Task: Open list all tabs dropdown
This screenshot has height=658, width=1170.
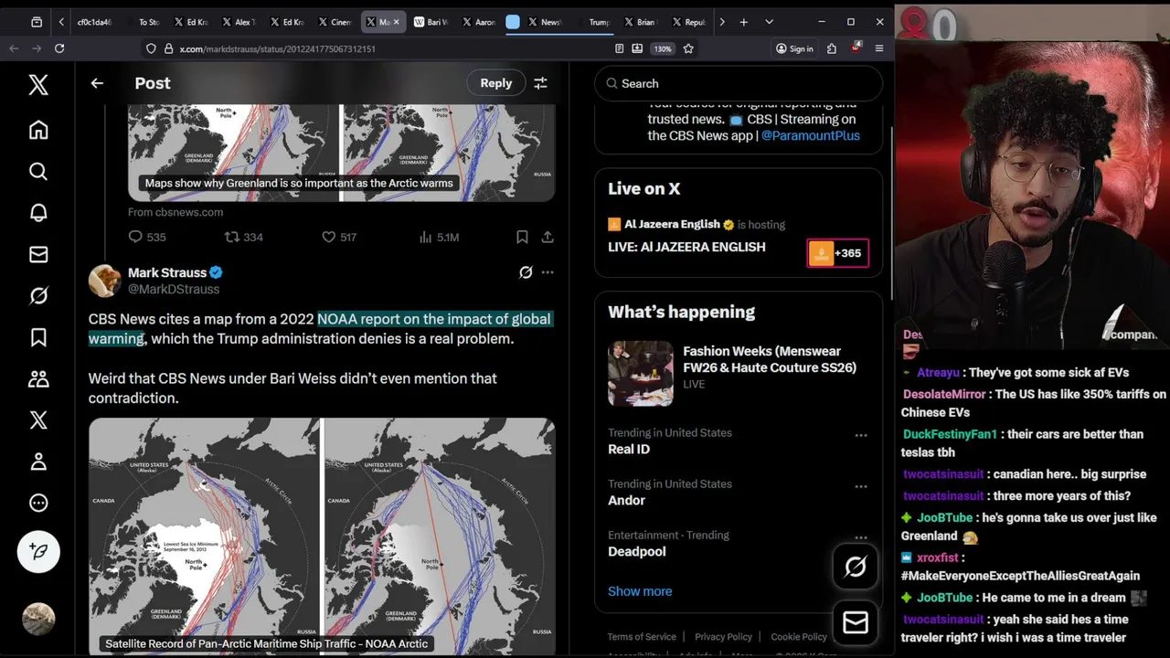Action: [769, 22]
